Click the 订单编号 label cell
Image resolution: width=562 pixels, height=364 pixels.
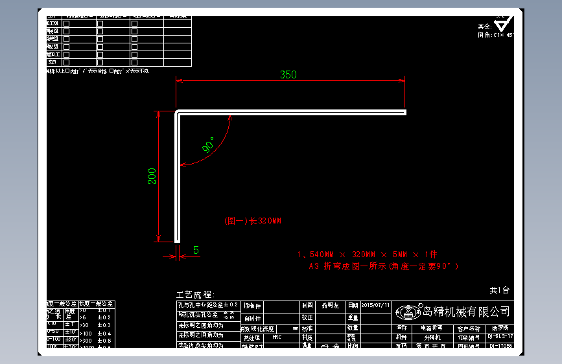tap(469, 338)
